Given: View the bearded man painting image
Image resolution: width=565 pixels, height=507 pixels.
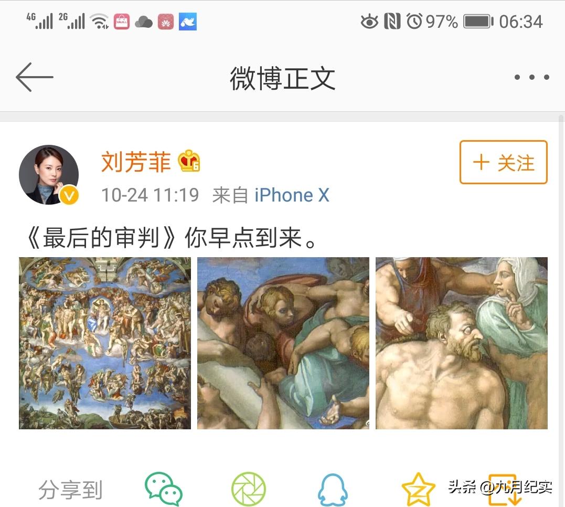Looking at the screenshot, I should (462, 343).
